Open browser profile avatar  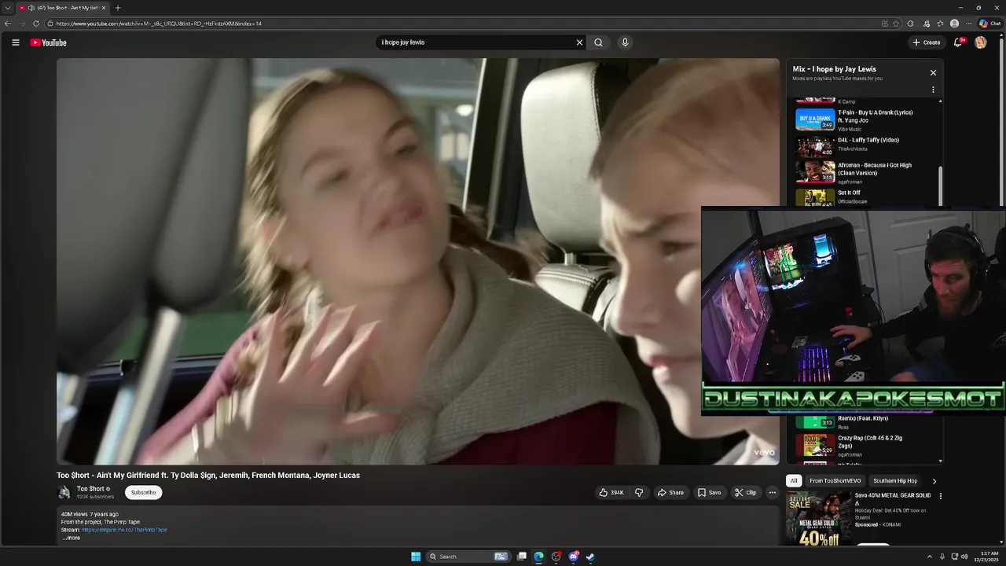click(954, 24)
